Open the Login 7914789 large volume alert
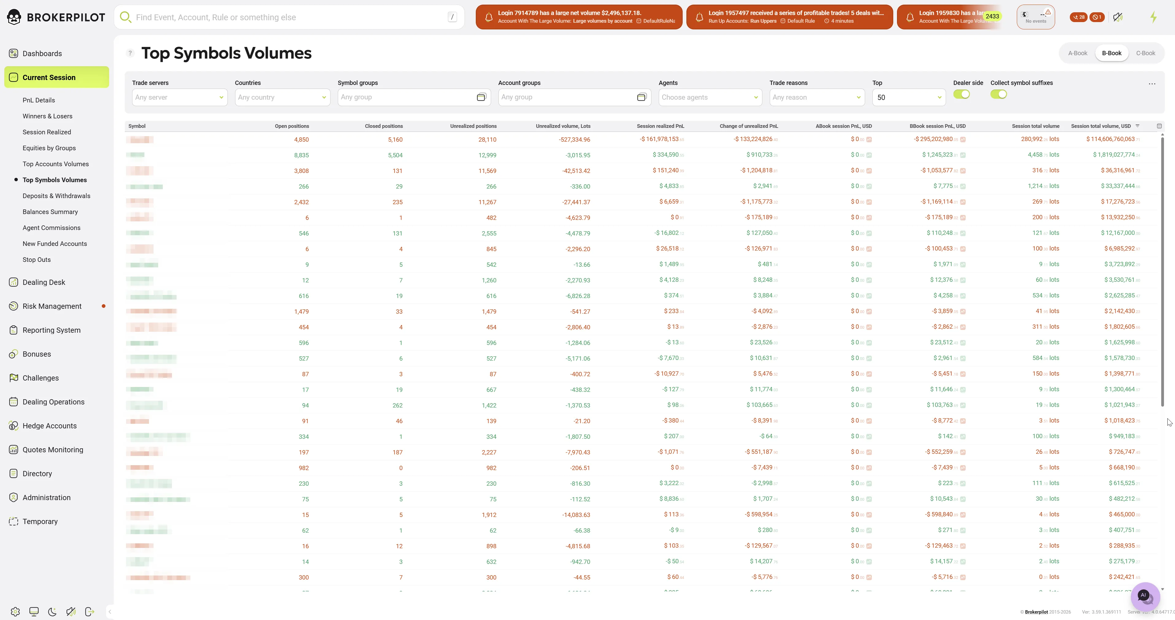1175x620 pixels. [x=579, y=17]
